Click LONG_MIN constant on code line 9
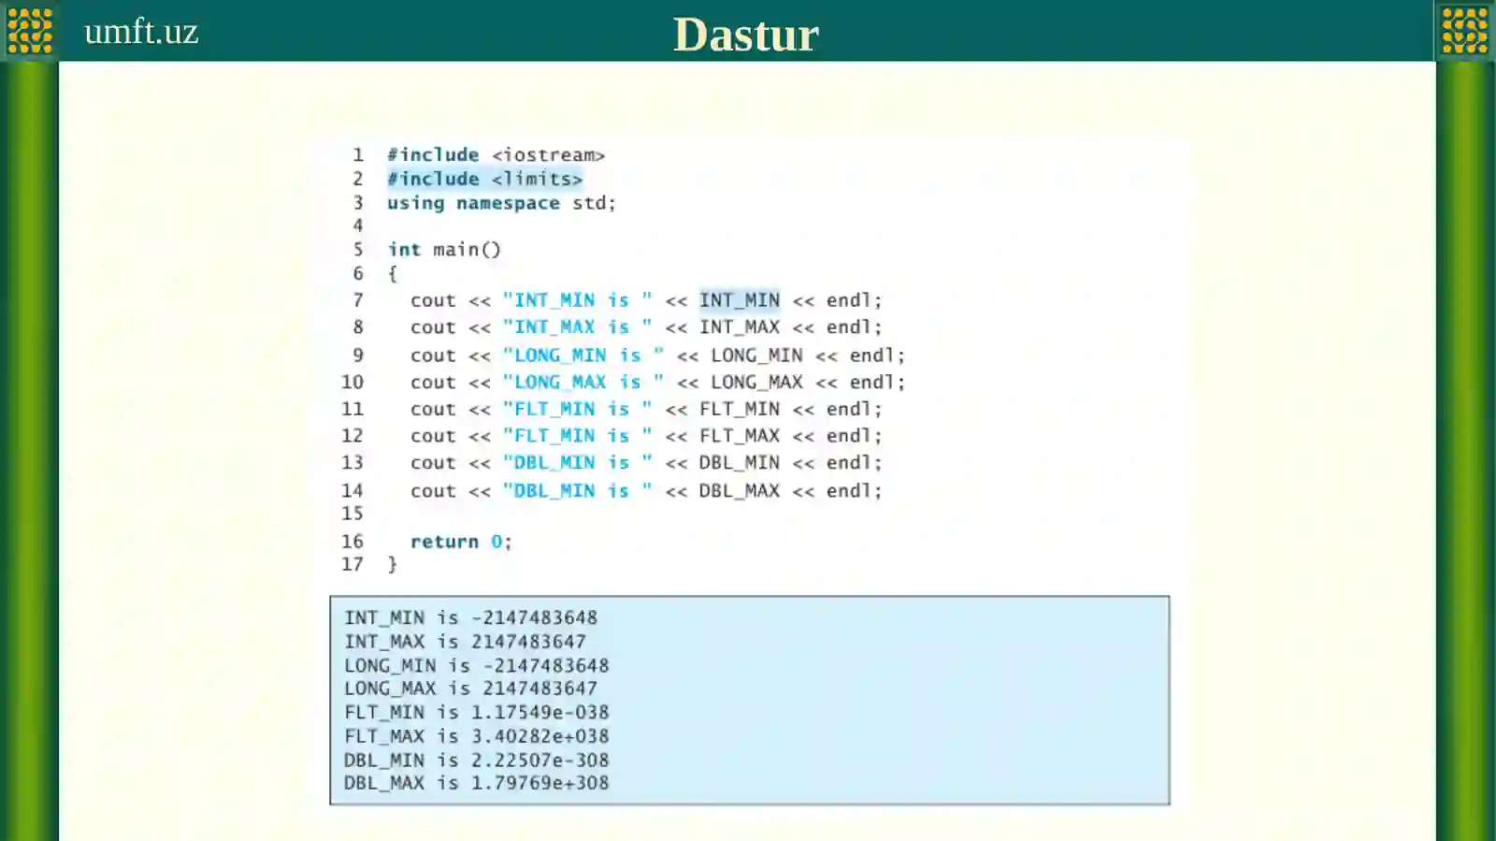Viewport: 1496px width, 841px height. point(755,355)
